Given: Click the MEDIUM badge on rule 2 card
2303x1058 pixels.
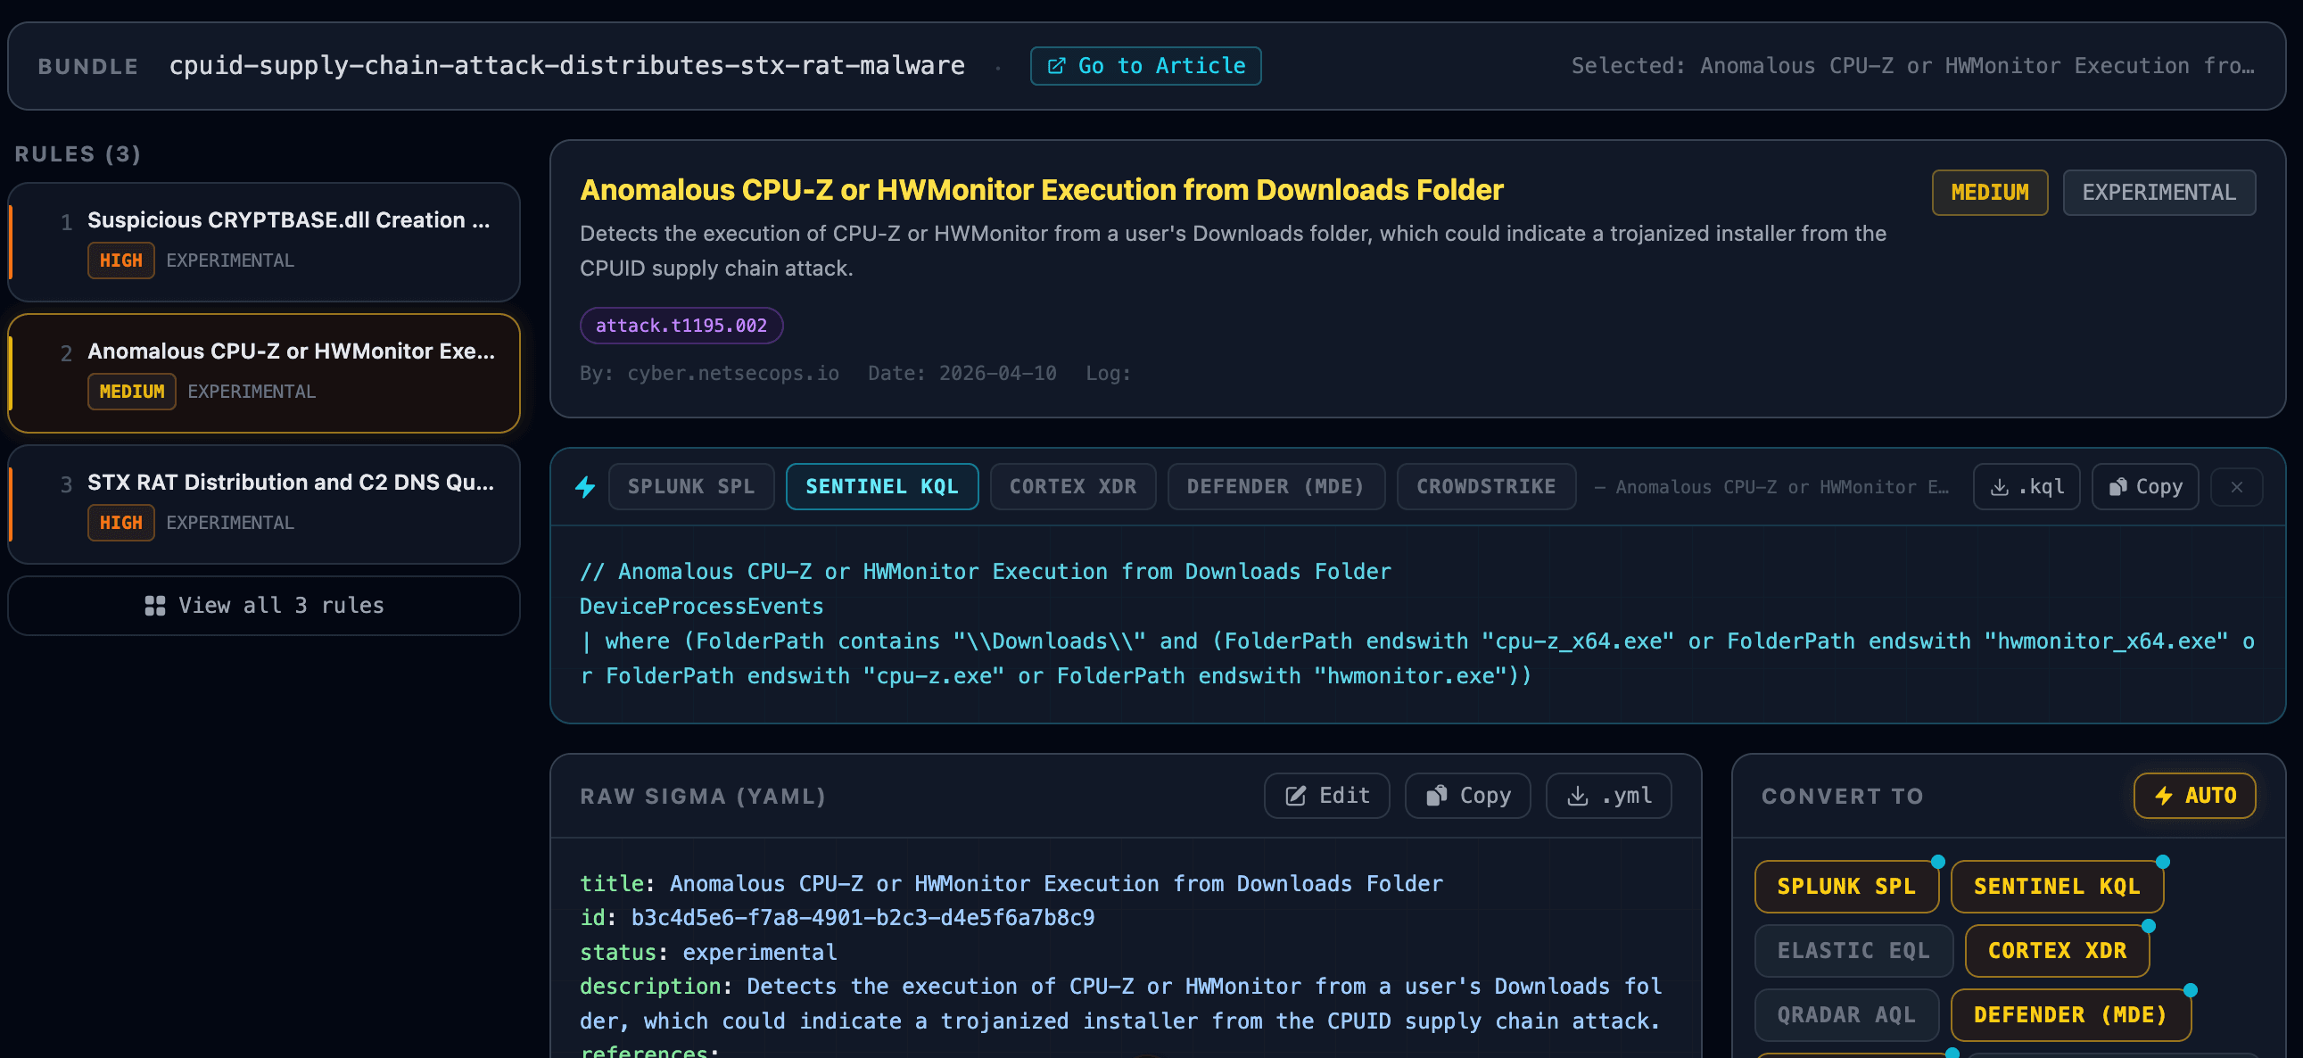Looking at the screenshot, I should point(131,392).
